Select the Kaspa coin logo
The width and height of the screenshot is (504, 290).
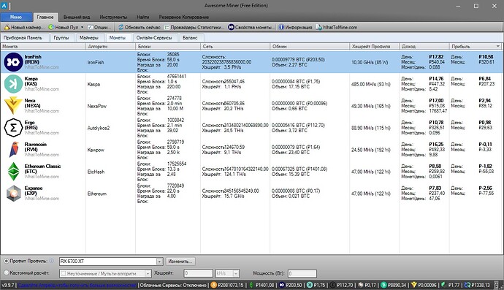tap(13, 84)
